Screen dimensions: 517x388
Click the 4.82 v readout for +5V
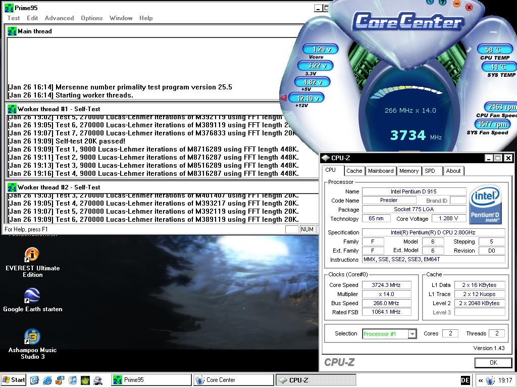[312, 82]
